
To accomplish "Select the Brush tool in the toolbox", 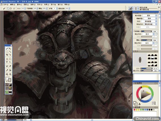I will coord(7,48).
